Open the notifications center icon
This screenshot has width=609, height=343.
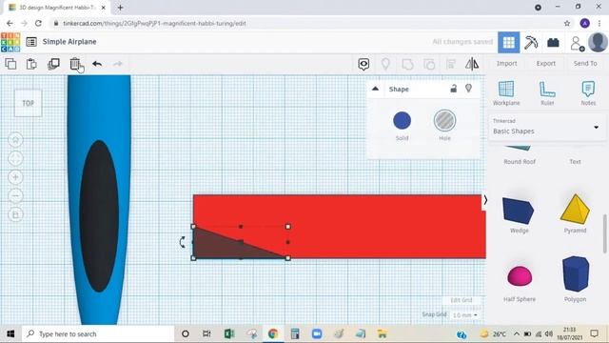(594, 333)
